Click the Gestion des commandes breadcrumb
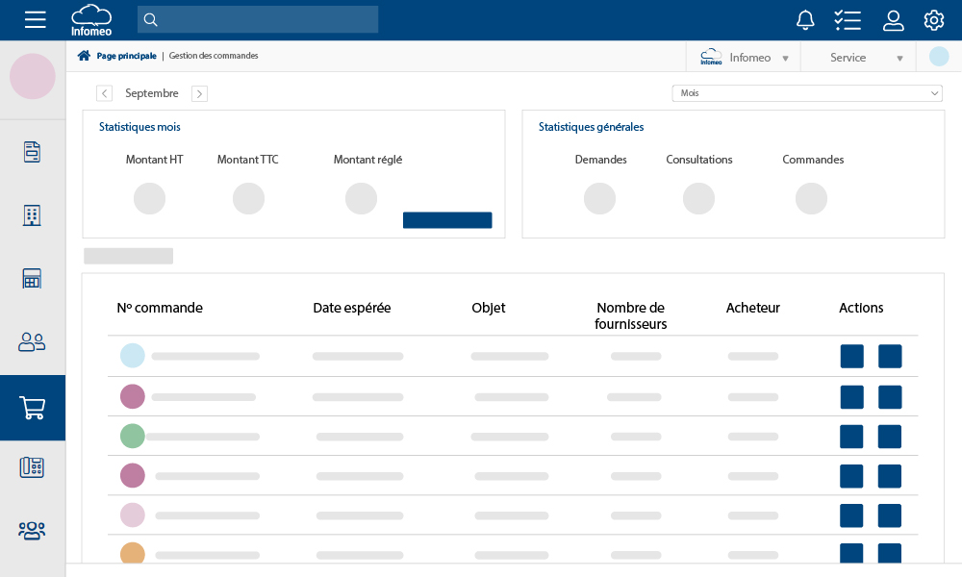962x577 pixels. 214,56
